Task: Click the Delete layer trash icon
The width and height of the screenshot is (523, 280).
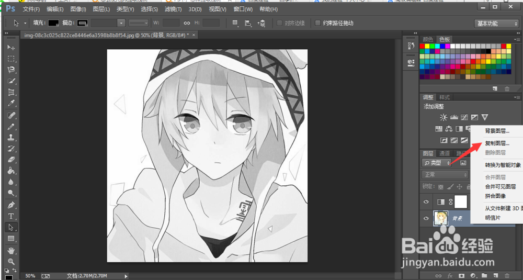Action: (507, 275)
